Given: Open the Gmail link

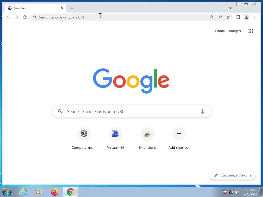Looking at the screenshot, I should coord(220,31).
